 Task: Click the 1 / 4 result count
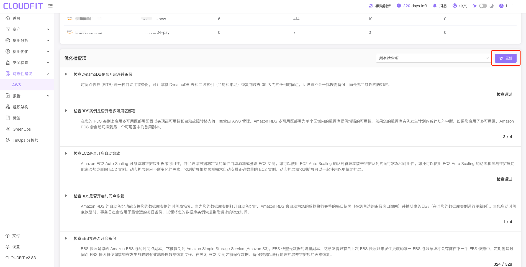coord(508,222)
